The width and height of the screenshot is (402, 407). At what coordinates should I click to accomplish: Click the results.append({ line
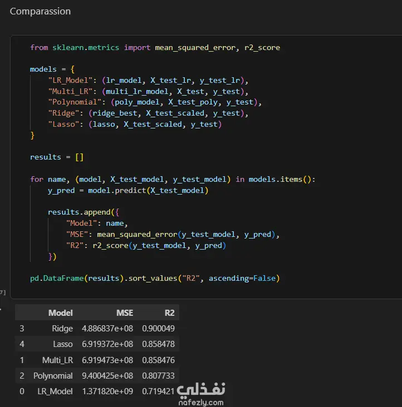[84, 212]
